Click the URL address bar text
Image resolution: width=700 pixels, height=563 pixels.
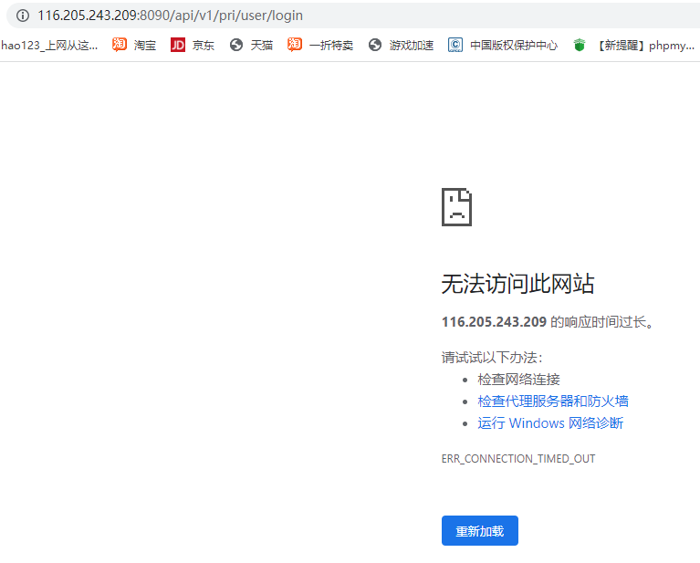pyautogui.click(x=170, y=16)
